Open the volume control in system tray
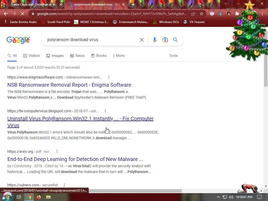268x201 pixels. pyautogui.click(x=231, y=197)
